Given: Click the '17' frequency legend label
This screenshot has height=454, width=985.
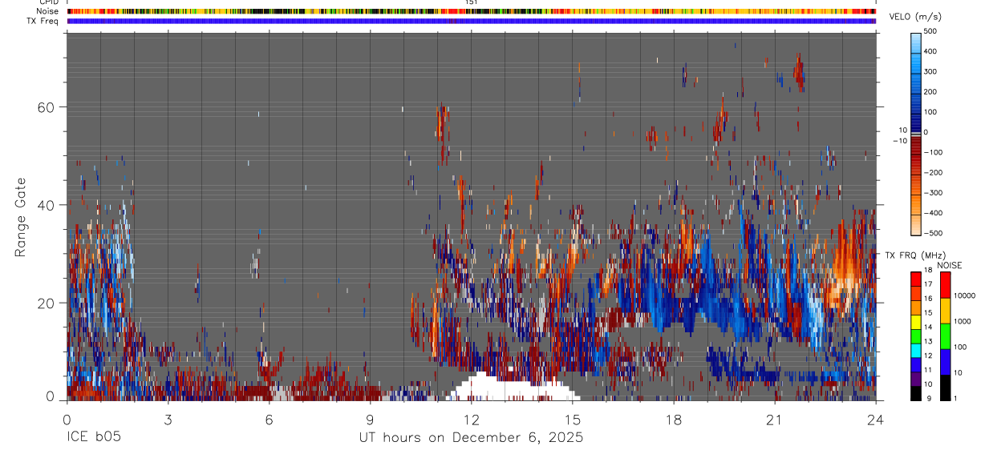Looking at the screenshot, I should pos(929,284).
